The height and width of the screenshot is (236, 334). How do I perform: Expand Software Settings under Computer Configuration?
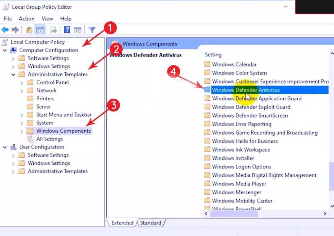13,58
